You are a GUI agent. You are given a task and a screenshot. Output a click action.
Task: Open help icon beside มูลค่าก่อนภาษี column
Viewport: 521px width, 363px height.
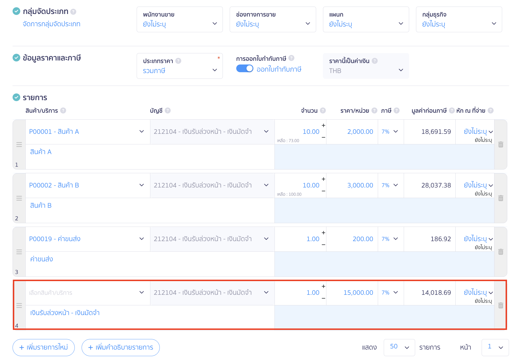point(452,110)
